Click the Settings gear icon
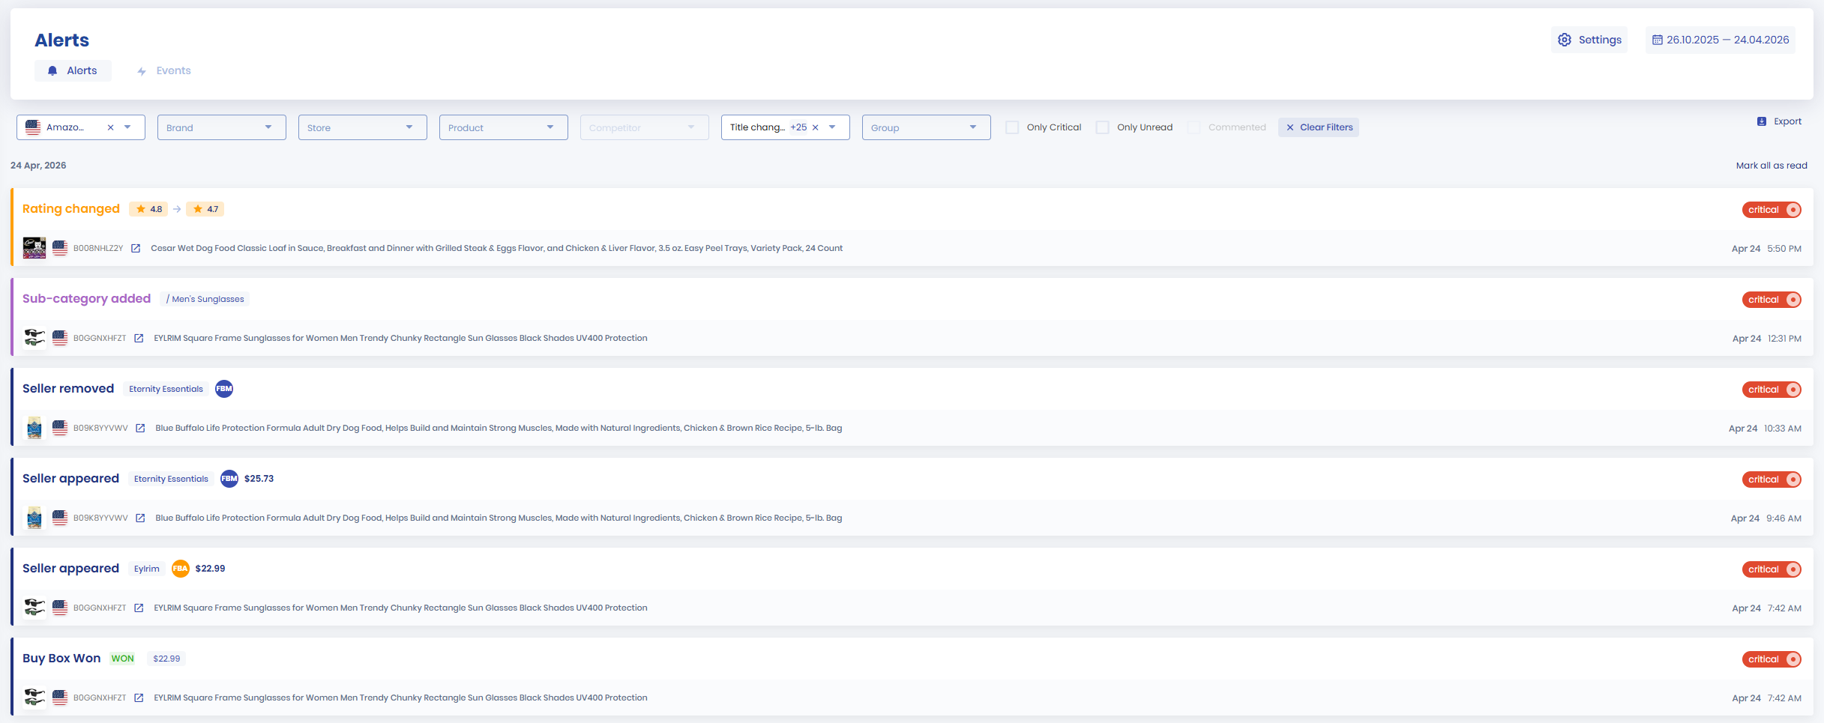 coord(1565,40)
